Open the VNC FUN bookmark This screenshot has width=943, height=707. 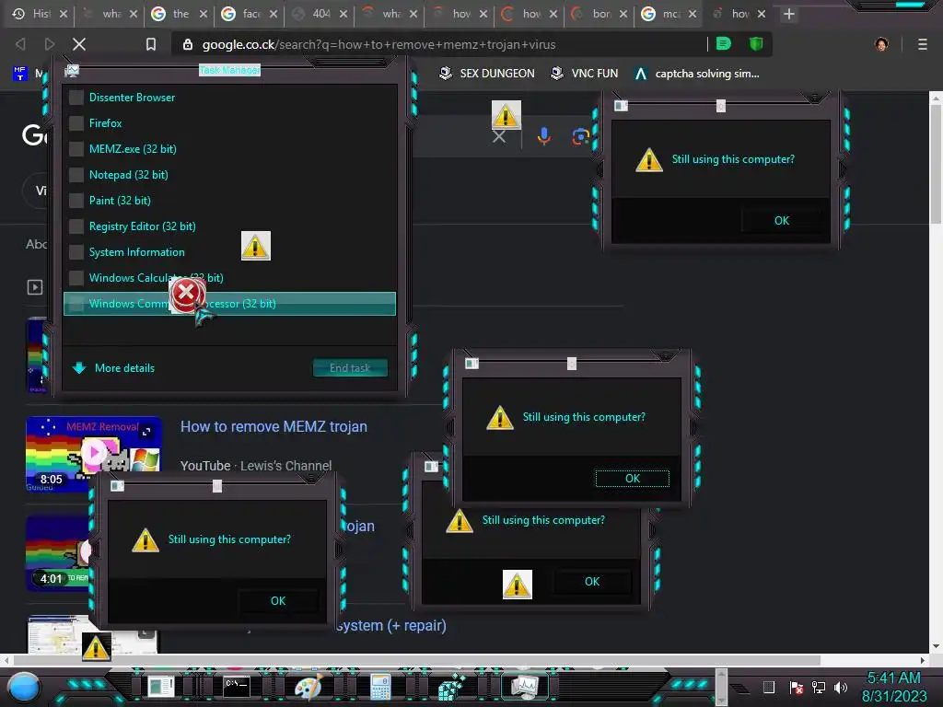click(585, 74)
